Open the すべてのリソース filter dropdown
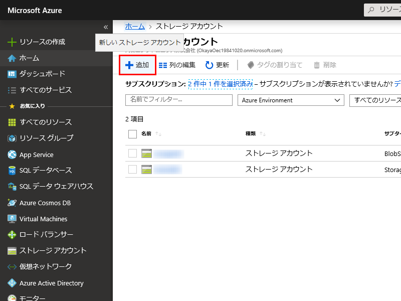This screenshot has height=301, width=401. [375, 100]
